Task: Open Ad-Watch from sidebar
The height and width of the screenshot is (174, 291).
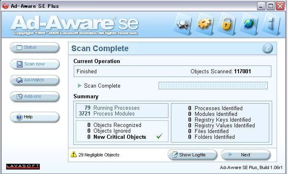Action: [35, 80]
